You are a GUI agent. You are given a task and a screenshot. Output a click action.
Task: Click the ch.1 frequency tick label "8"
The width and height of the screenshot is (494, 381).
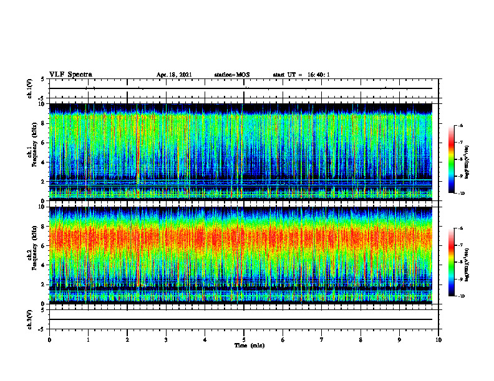coord(44,123)
